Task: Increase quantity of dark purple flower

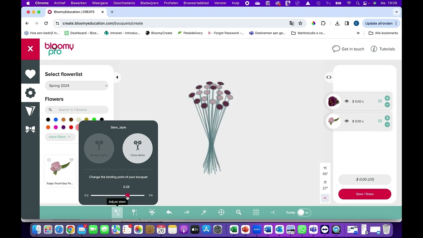Action: coord(387,98)
